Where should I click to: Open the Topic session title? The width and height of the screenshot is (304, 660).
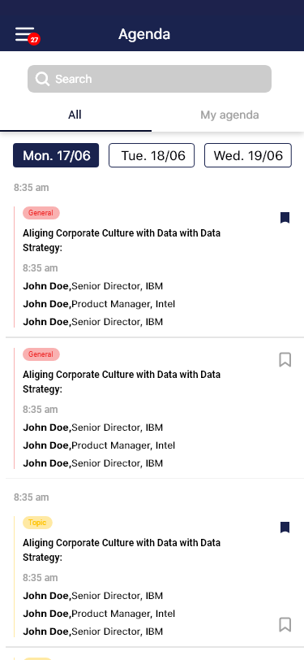122,550
